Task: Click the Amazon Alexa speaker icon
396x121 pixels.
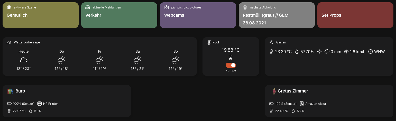Action: click(x=302, y=104)
